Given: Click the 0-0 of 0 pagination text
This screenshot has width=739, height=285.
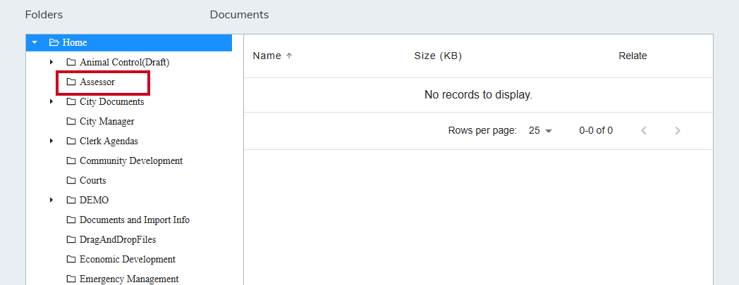Looking at the screenshot, I should tap(596, 131).
